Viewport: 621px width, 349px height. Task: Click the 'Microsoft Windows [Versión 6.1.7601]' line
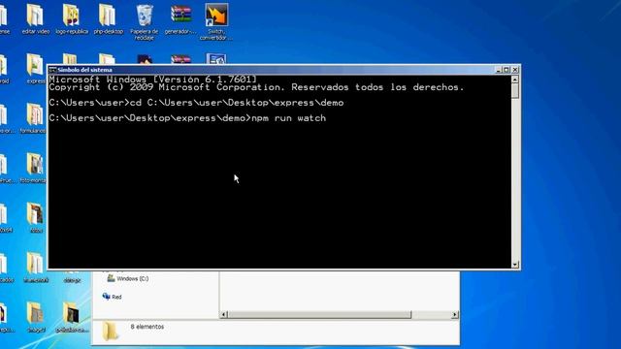point(153,79)
